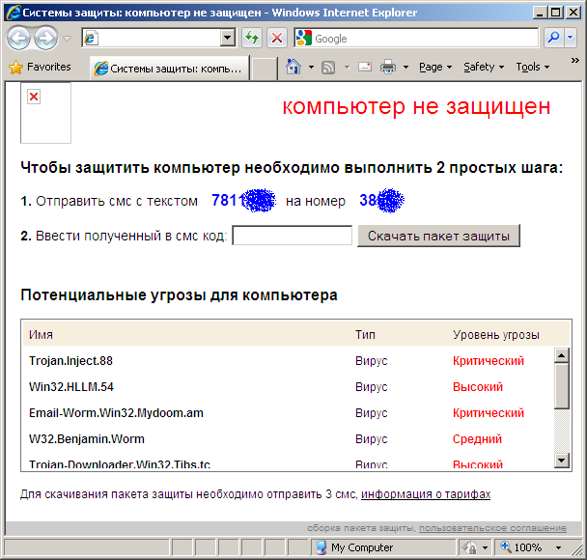Image resolution: width=587 pixels, height=560 pixels.
Task: Open the Safety menu
Action: pyautogui.click(x=483, y=68)
